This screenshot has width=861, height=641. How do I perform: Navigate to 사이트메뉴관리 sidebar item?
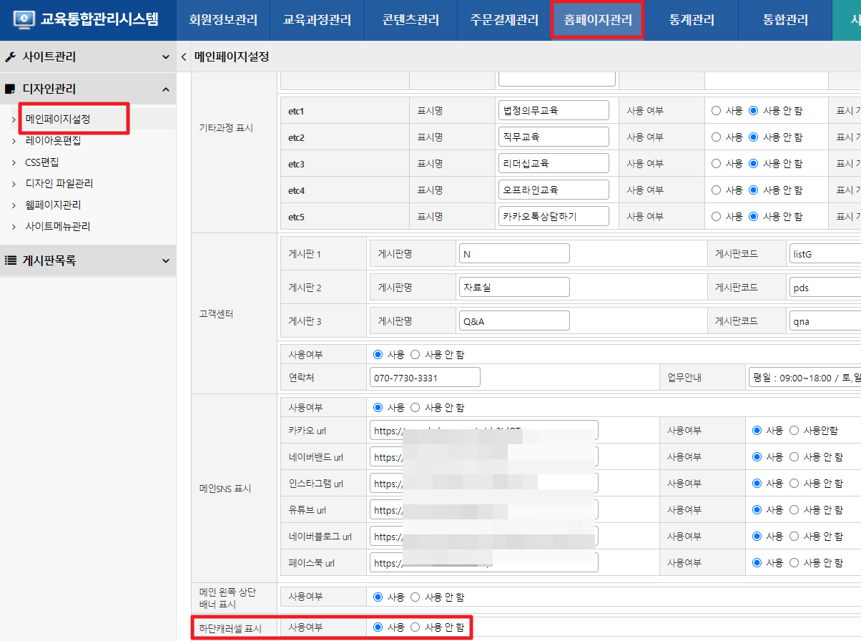[x=57, y=227]
